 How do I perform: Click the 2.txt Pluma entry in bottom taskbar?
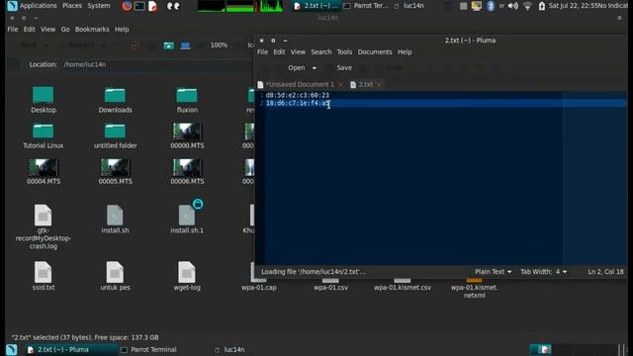pos(63,350)
